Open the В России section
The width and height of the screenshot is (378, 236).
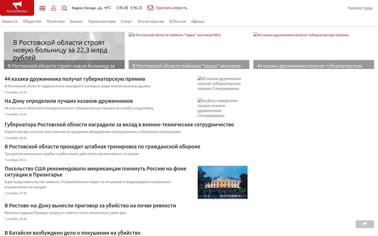pyautogui.click(x=178, y=22)
